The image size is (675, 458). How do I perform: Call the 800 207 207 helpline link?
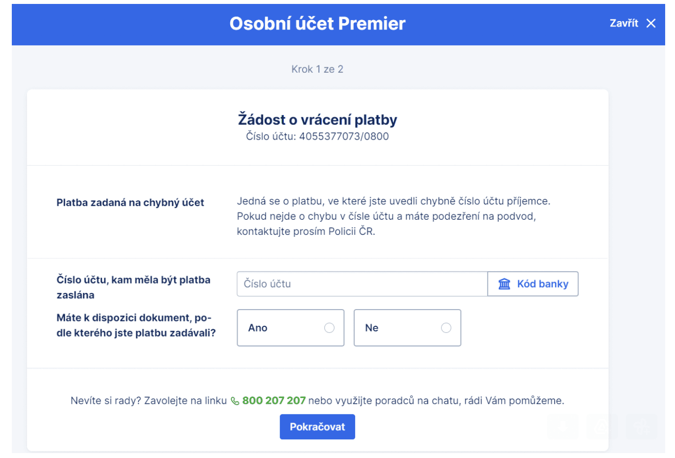[274, 401]
